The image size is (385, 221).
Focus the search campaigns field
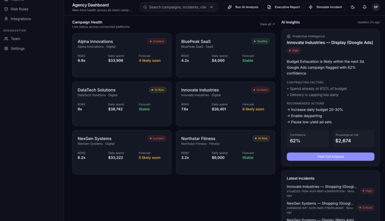(x=179, y=7)
